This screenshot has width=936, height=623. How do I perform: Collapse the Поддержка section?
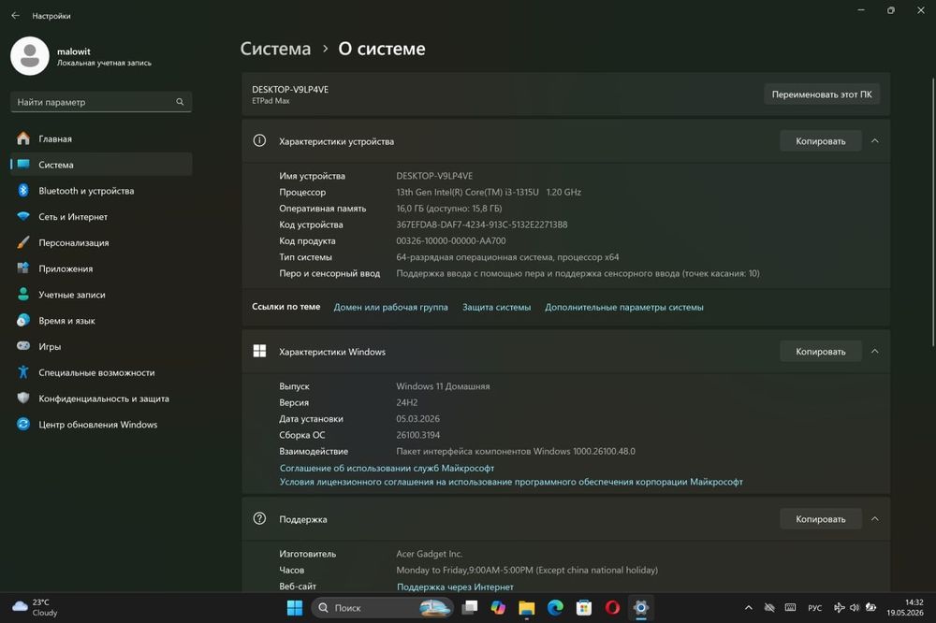coord(874,519)
